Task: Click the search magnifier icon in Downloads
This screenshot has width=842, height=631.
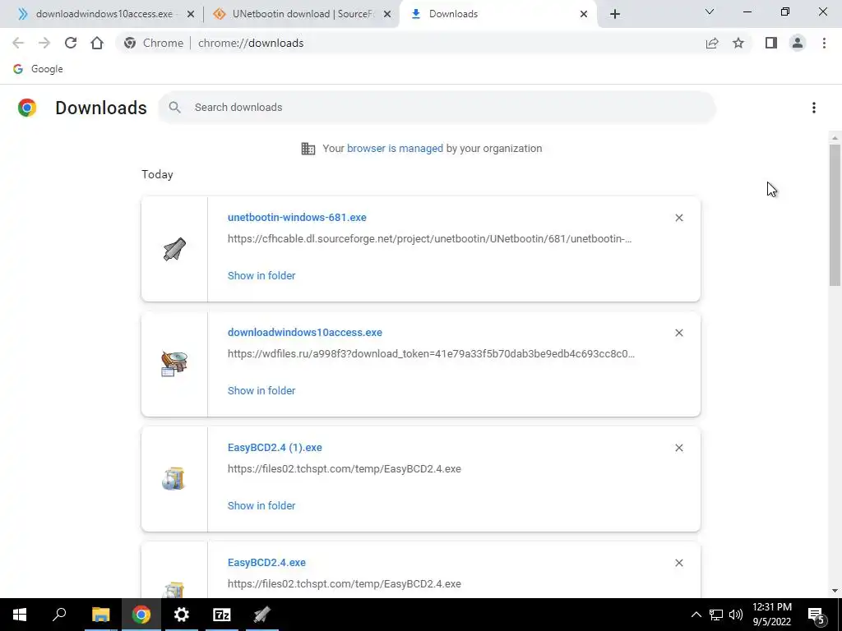Action: (174, 108)
